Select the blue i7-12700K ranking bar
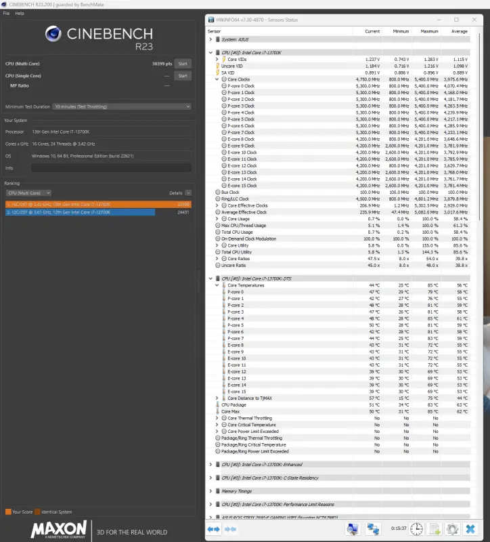490x542 pixels. coord(80,212)
